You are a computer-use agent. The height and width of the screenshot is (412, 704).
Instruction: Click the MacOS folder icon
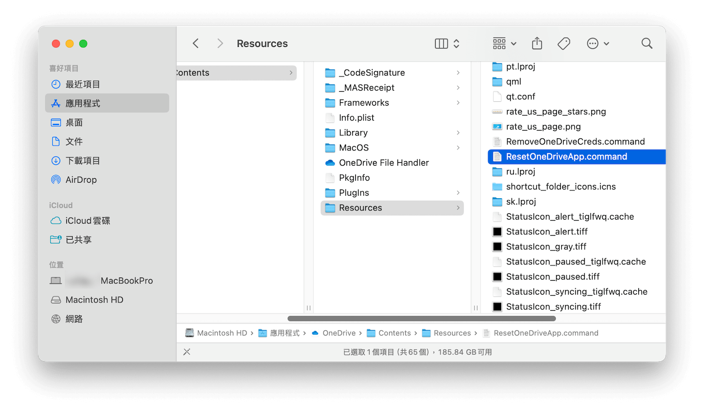click(330, 148)
